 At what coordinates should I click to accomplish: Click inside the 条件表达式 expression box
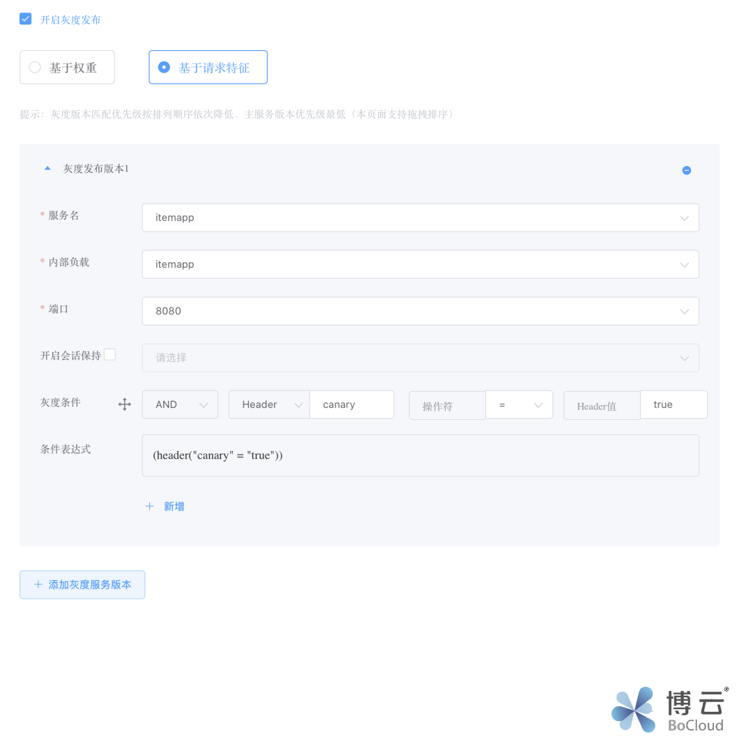click(x=418, y=455)
